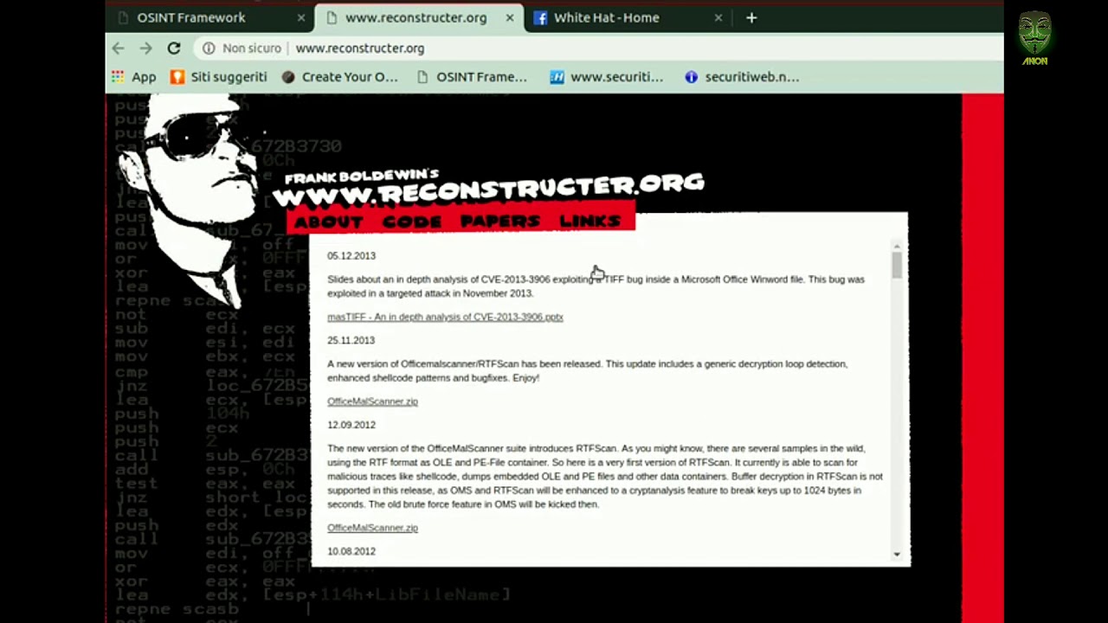Click the content scrollbar up arrow
The image size is (1108, 623).
pyautogui.click(x=897, y=247)
